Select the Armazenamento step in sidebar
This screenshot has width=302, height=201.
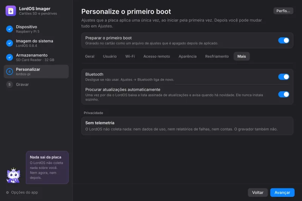[x=36, y=57]
